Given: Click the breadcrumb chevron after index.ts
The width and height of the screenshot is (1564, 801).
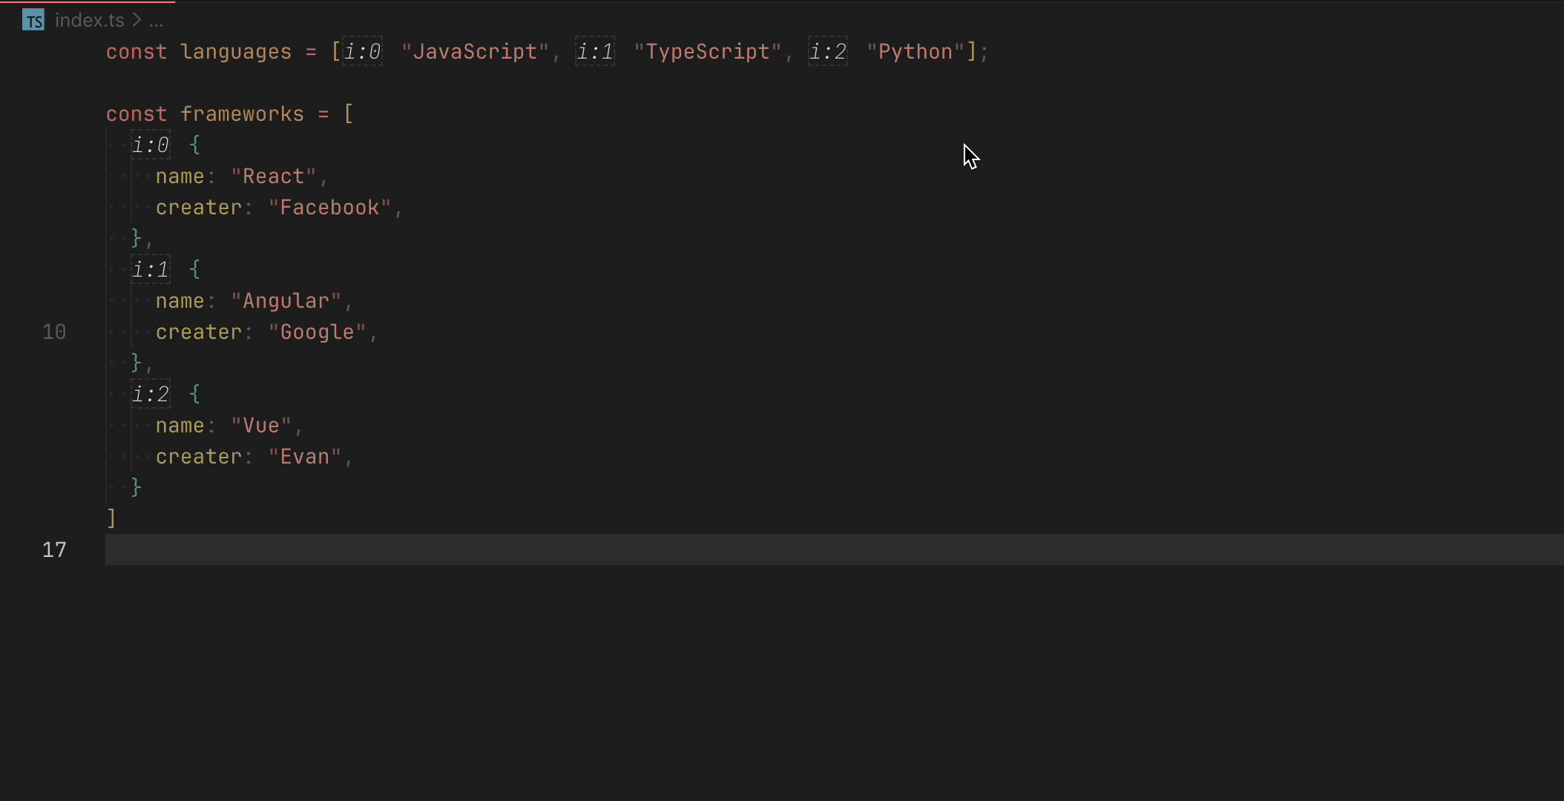Looking at the screenshot, I should pyautogui.click(x=137, y=20).
